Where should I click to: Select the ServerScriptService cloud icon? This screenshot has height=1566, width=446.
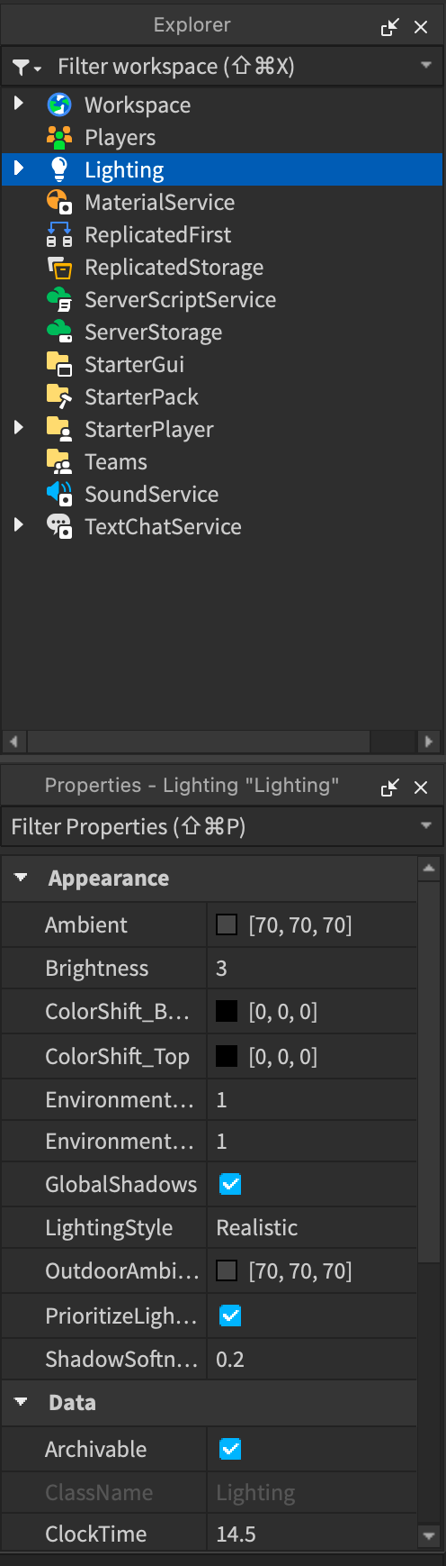click(x=59, y=299)
